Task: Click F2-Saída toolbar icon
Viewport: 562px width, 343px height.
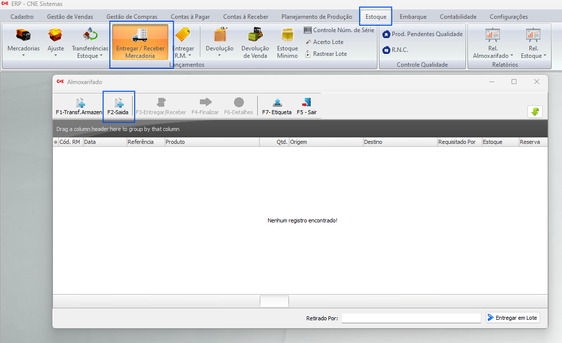Action: point(118,103)
